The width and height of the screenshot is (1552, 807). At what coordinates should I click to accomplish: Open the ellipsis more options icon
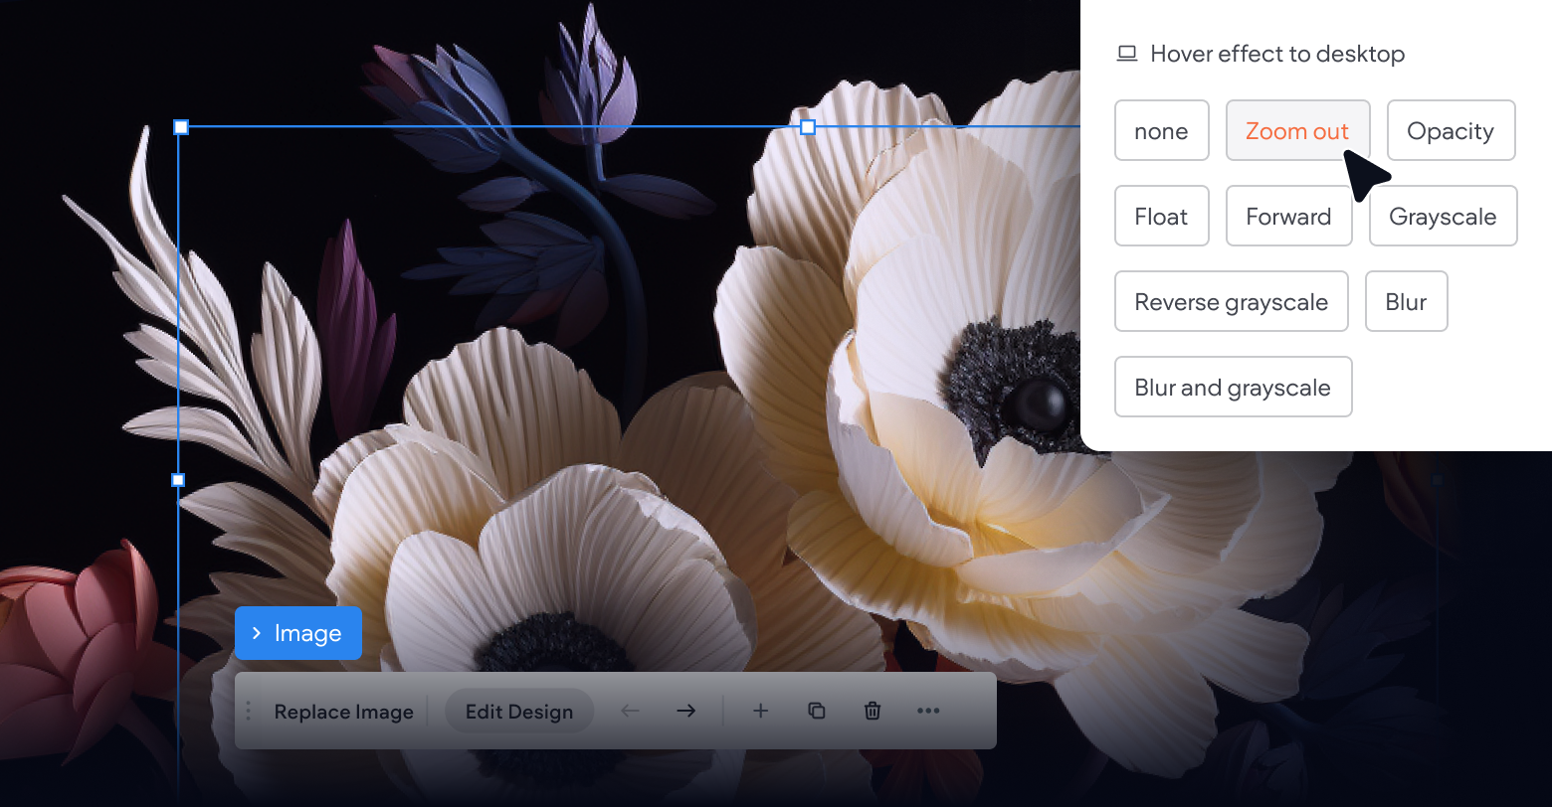(x=928, y=711)
